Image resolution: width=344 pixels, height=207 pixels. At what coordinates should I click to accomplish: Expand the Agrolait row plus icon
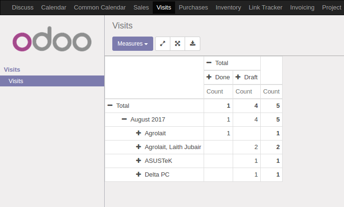[x=138, y=133]
